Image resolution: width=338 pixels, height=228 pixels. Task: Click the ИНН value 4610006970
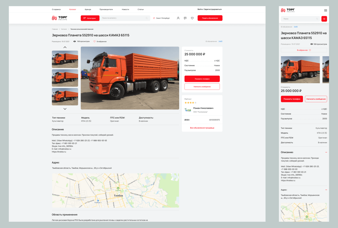[x=214, y=120]
